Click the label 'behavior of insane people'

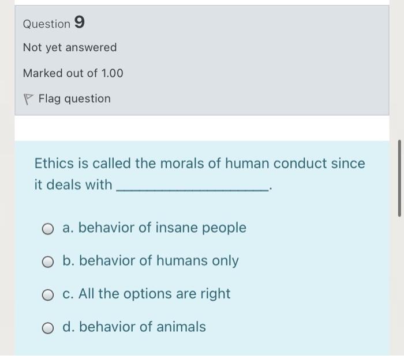tap(162, 228)
